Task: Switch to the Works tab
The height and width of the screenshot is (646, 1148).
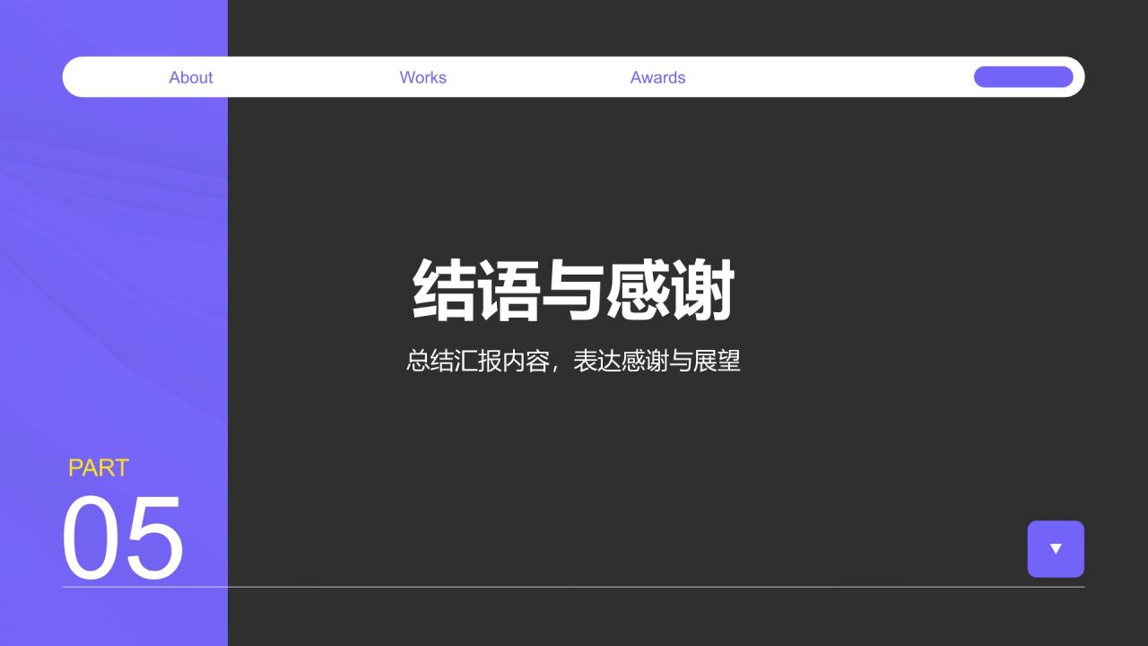Action: (x=423, y=77)
